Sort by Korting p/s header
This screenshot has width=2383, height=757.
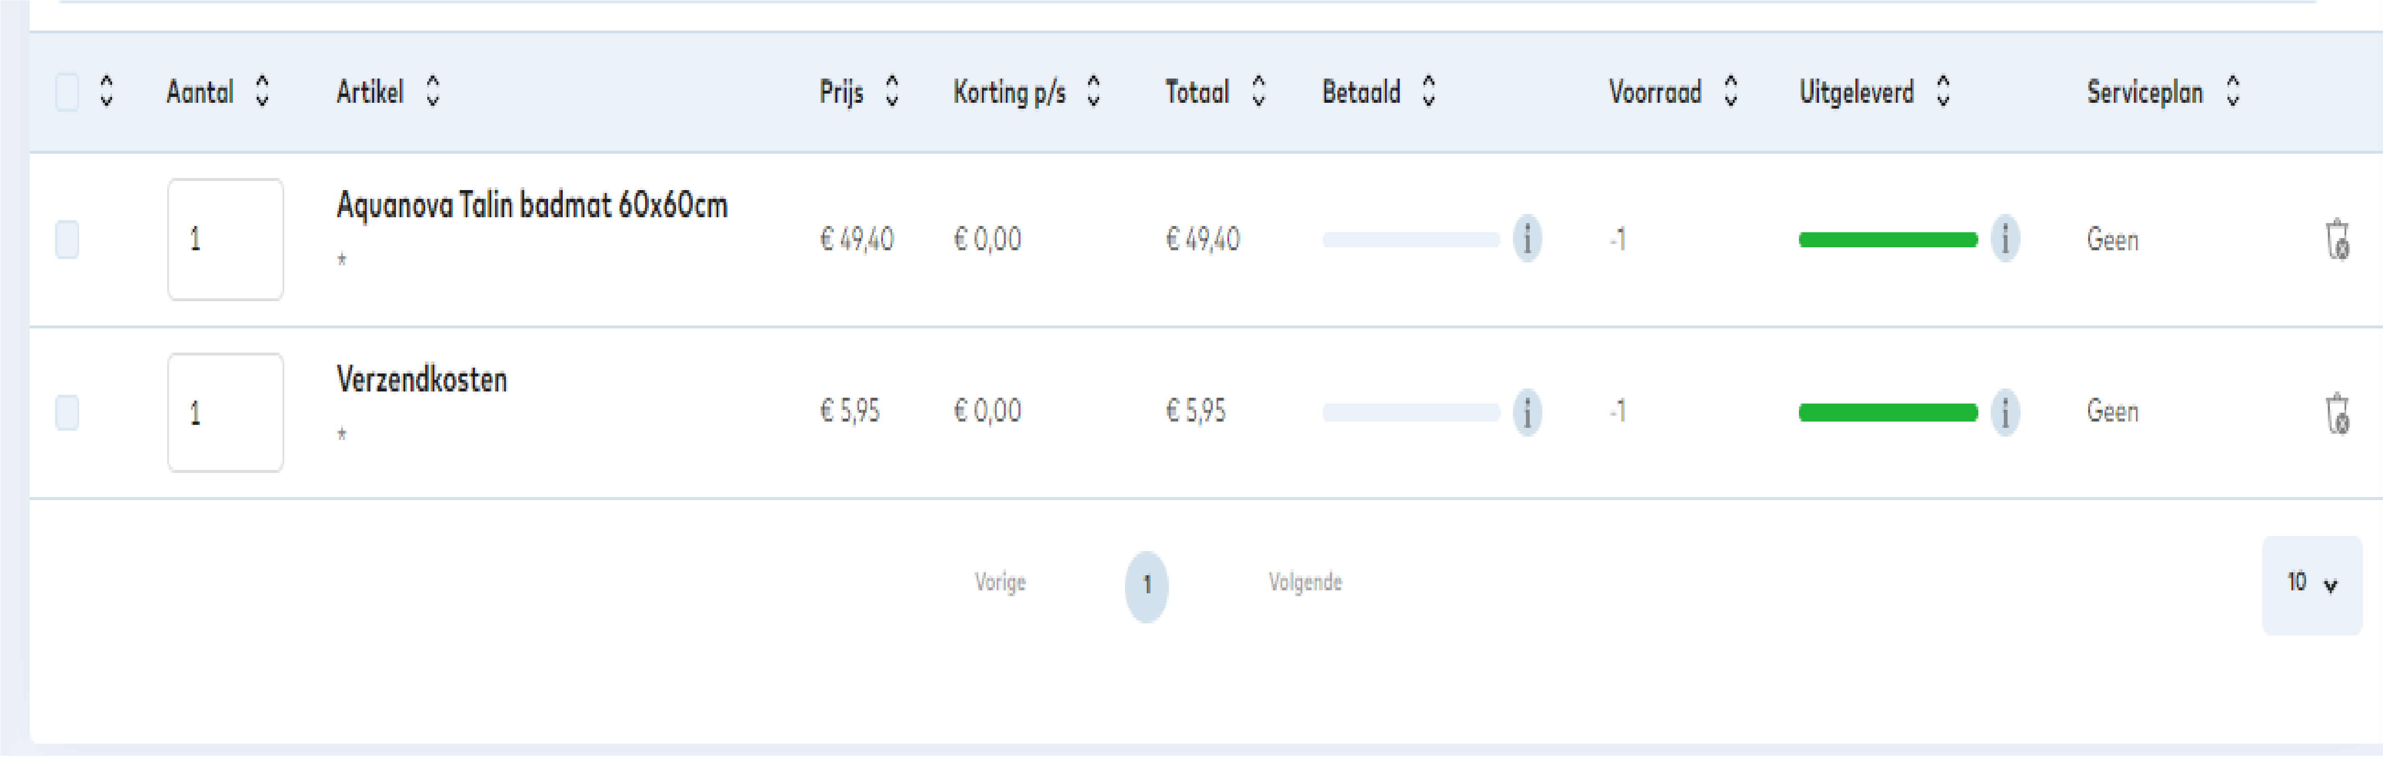point(1093,91)
